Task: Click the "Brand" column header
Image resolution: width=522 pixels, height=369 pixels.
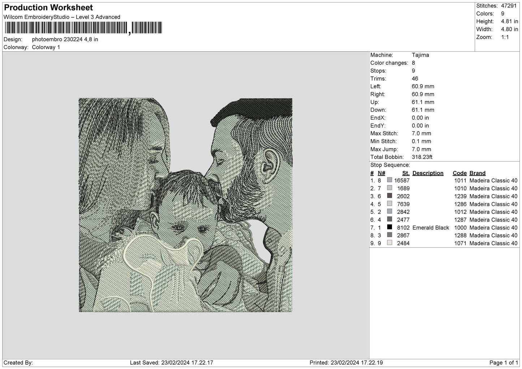Action: (x=477, y=173)
